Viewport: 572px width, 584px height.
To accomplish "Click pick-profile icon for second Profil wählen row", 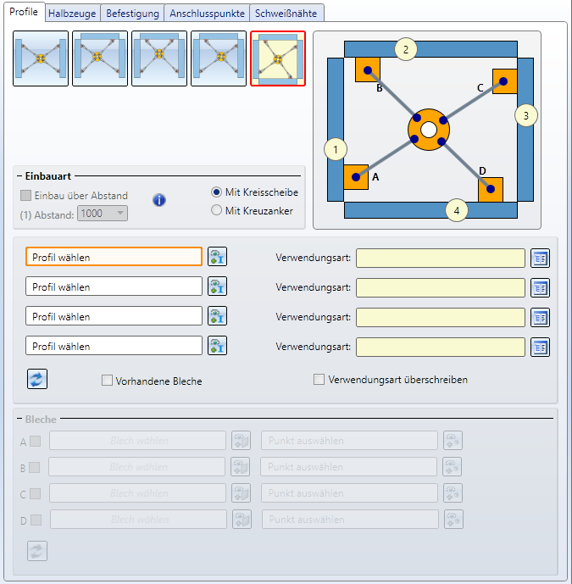I will pyautogui.click(x=218, y=286).
